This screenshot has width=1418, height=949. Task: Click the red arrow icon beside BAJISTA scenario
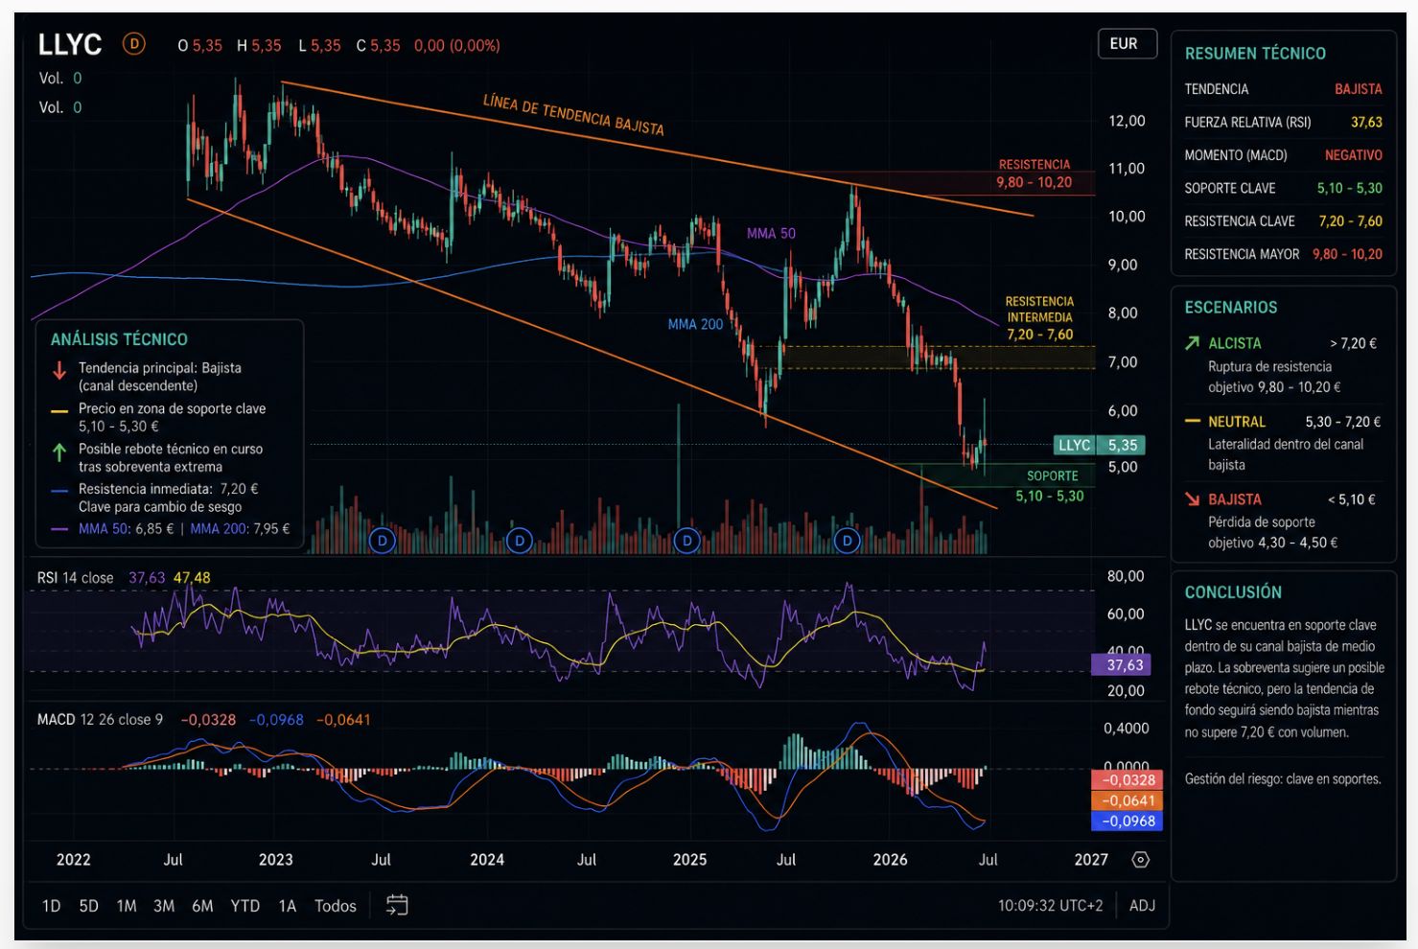[x=1193, y=498]
